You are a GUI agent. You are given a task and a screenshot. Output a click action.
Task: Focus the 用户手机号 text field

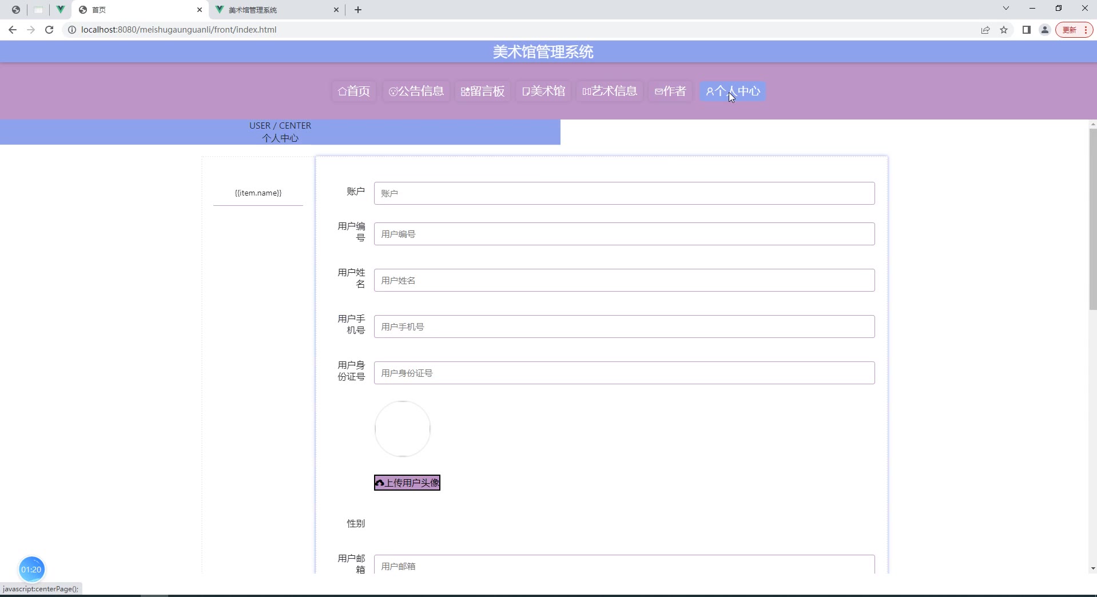(624, 327)
